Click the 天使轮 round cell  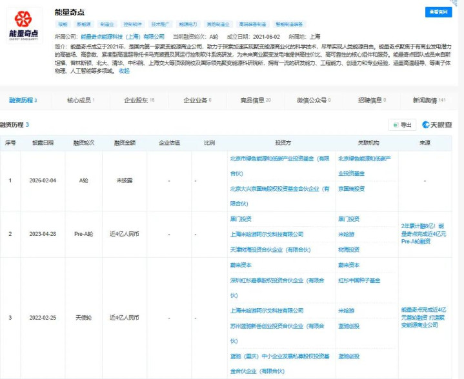[83, 318]
